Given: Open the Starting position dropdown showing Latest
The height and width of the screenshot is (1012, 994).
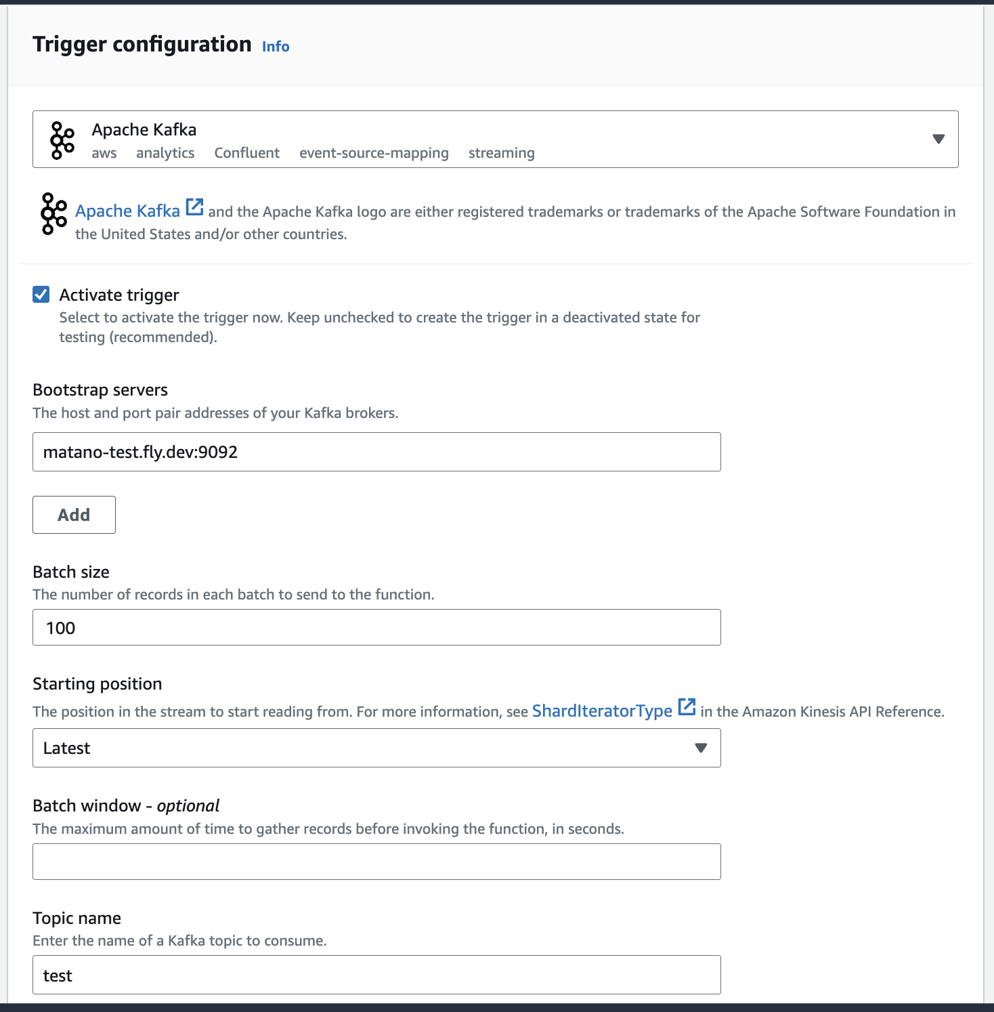Looking at the screenshot, I should coord(376,748).
